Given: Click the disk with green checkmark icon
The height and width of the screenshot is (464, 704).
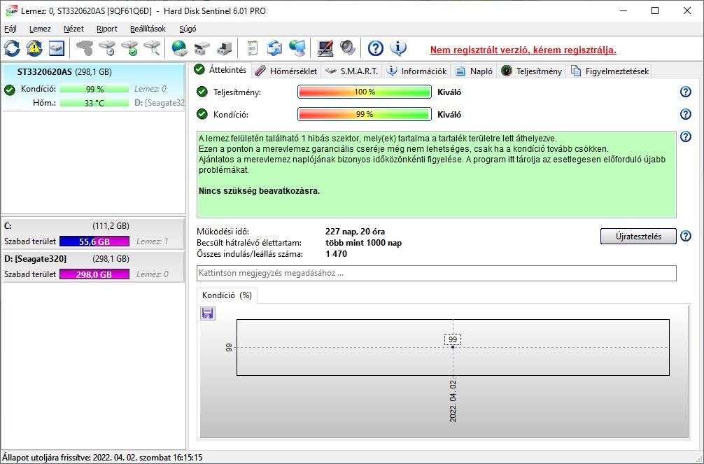Looking at the screenshot, I should click(129, 48).
